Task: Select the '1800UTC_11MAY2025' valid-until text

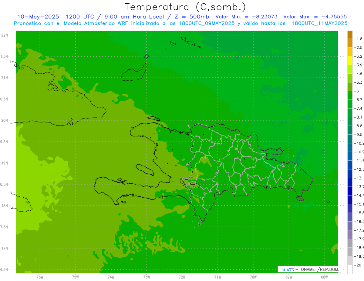Action: (x=319, y=23)
